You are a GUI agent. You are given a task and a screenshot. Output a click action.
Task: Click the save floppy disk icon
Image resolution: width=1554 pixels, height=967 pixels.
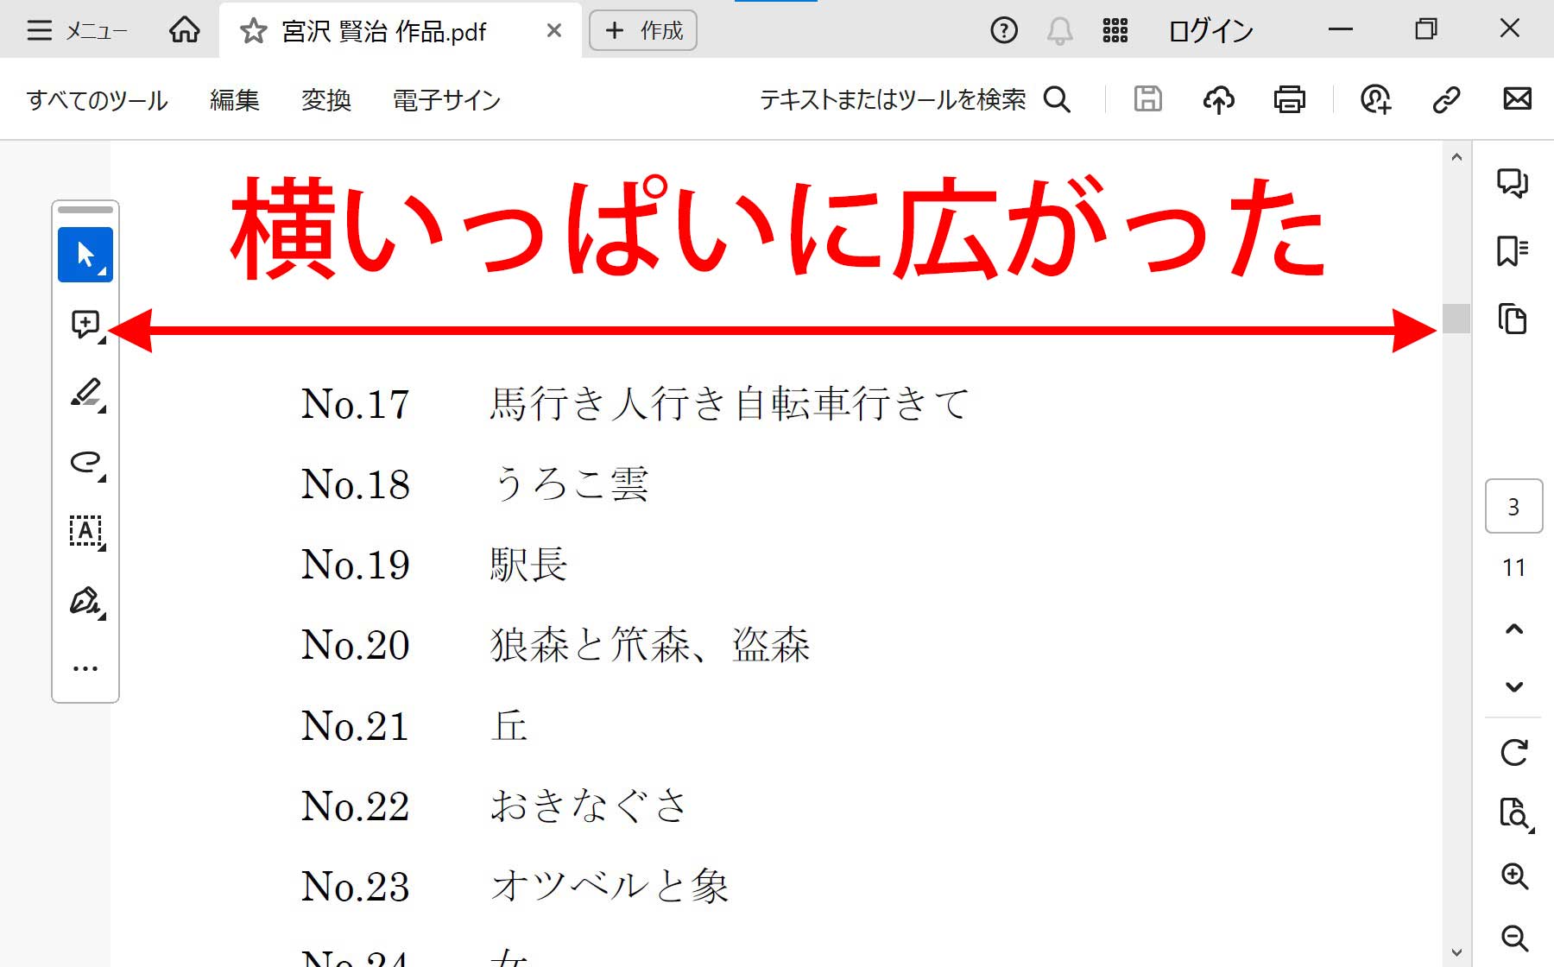[x=1147, y=99]
